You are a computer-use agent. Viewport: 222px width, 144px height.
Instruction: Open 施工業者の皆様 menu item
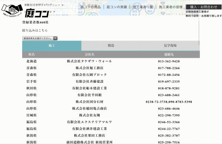[171, 7]
